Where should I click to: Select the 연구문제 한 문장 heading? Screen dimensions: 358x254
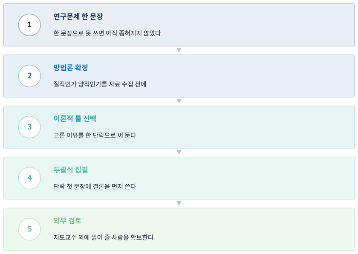(78, 17)
